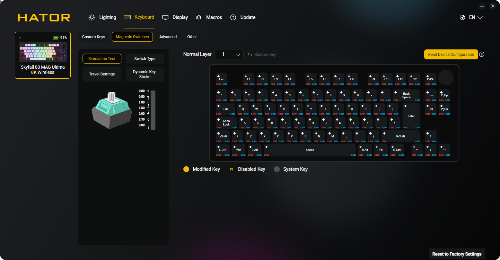Select the F1 key on the keyboard map
Viewport: 500px width, 260px height.
point(249,79)
